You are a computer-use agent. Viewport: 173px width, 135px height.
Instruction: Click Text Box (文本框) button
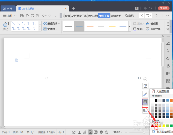point(50,29)
